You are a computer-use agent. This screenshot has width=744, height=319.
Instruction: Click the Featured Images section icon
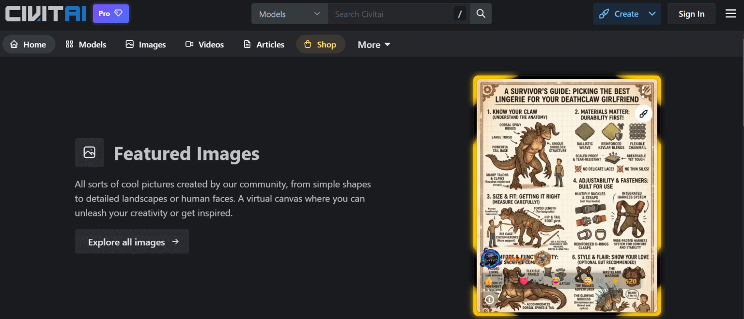pos(90,153)
